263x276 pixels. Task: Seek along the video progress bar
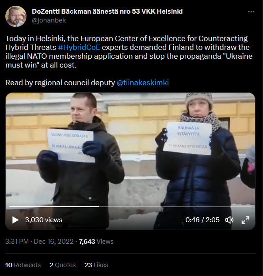[130, 207]
